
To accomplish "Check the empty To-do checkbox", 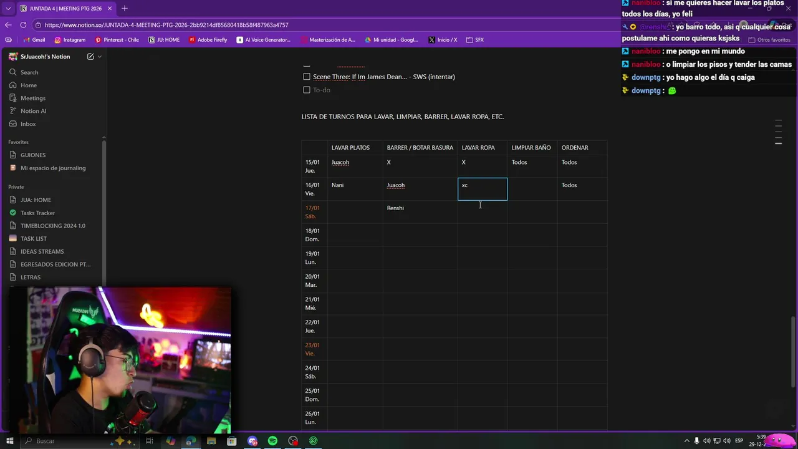I will click(307, 90).
